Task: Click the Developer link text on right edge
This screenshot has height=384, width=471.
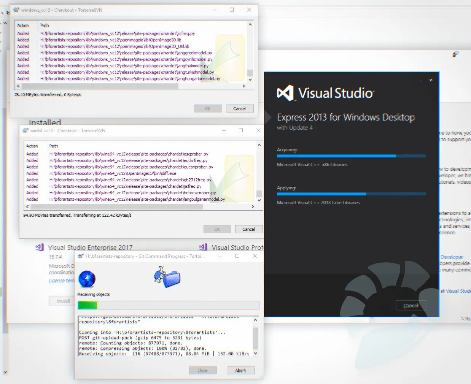Action: [x=452, y=257]
